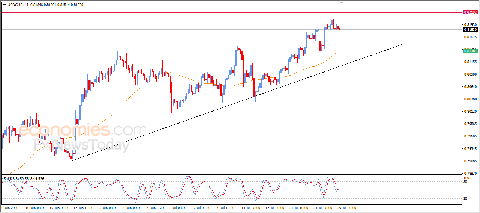Viewport: 480px width, 213px height.
Task: Click the USDCHF,H4 symbol label
Action: point(18,5)
